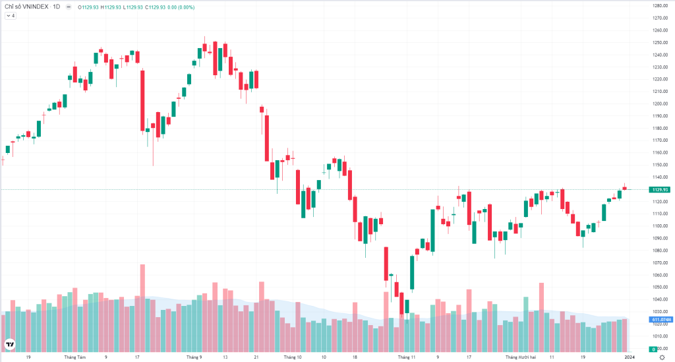Click the 1250.00 price scale label
The height and width of the screenshot is (362, 675).
(x=660, y=43)
